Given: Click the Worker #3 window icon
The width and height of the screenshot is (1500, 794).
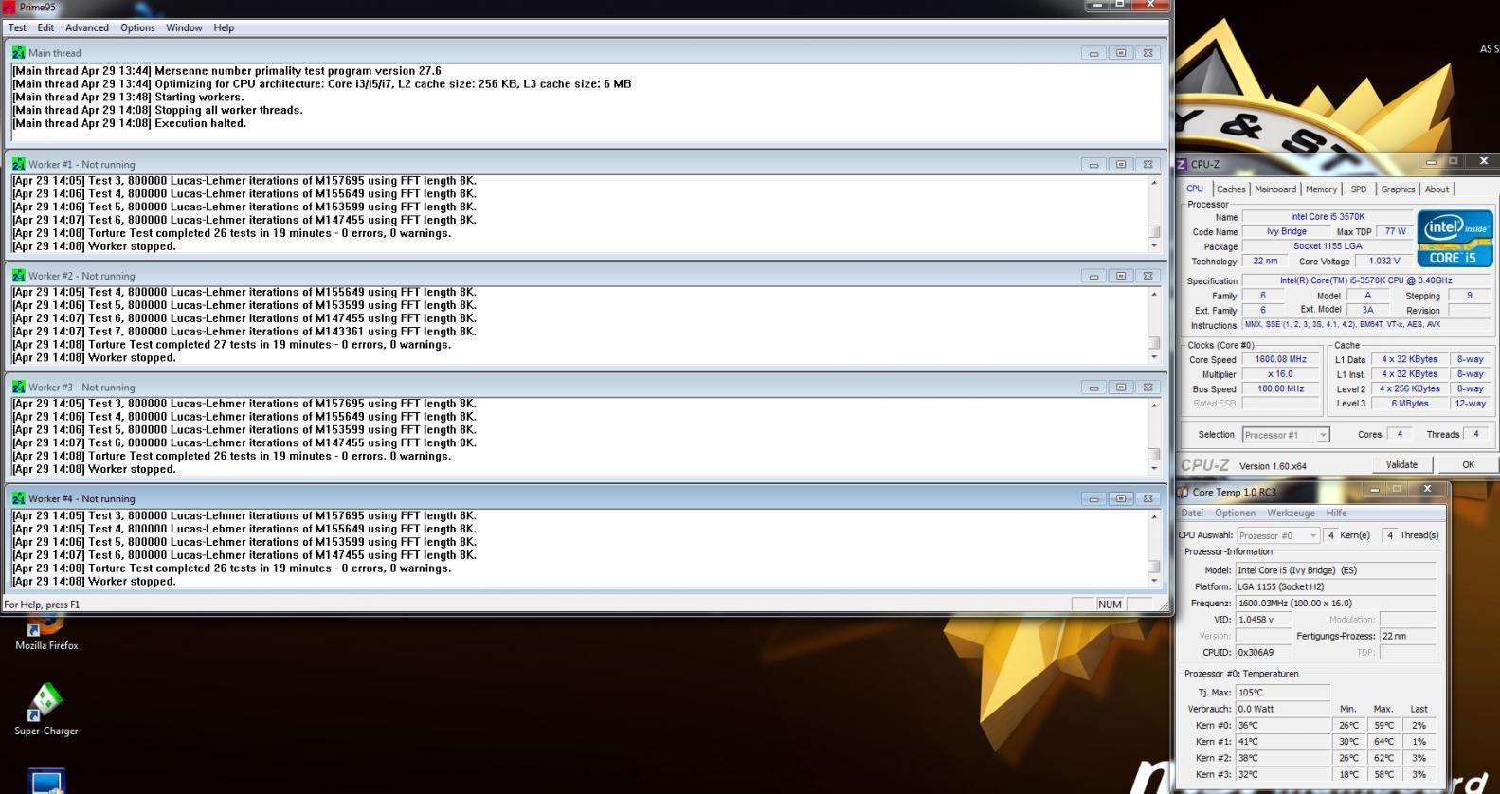Looking at the screenshot, I should tap(18, 387).
